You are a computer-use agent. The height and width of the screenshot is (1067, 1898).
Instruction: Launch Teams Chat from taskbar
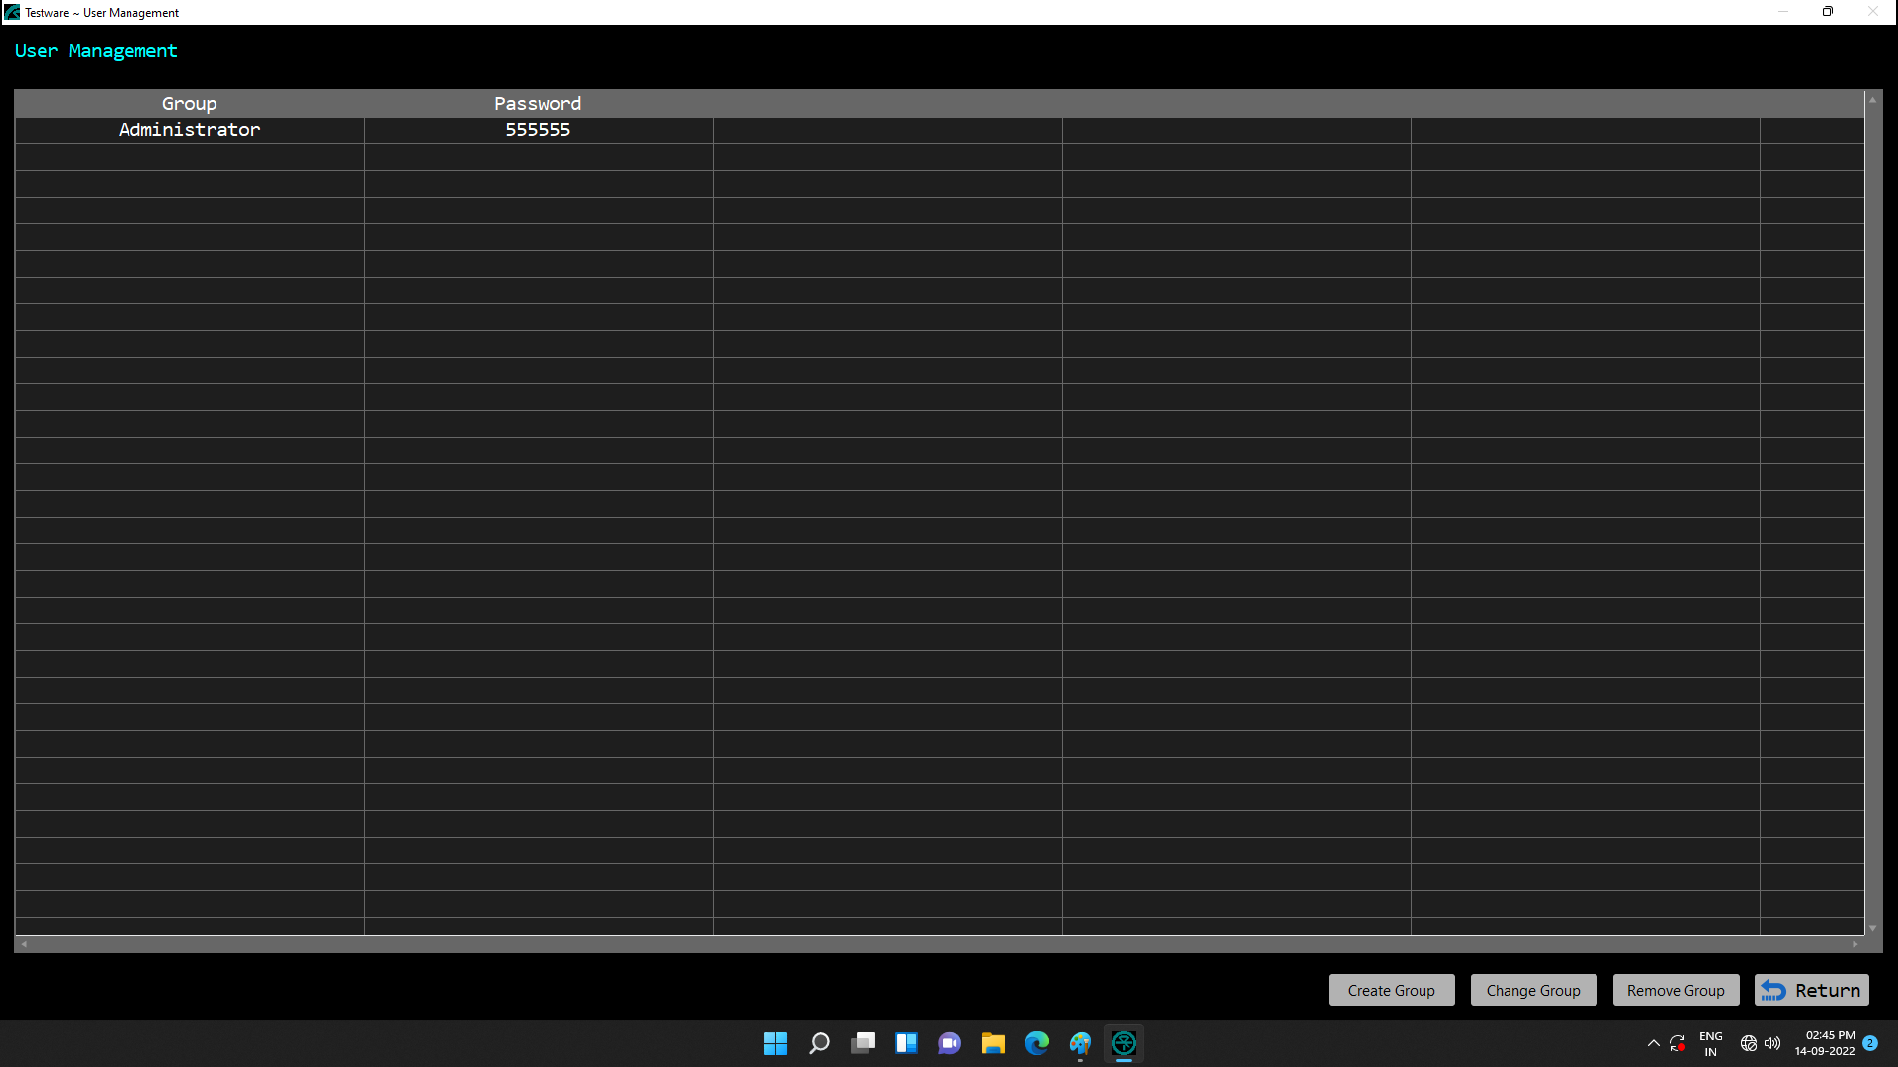949,1043
